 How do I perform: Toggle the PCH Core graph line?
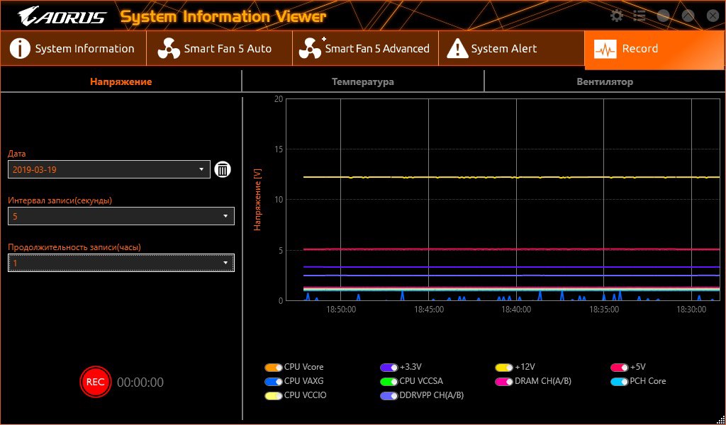pos(620,382)
